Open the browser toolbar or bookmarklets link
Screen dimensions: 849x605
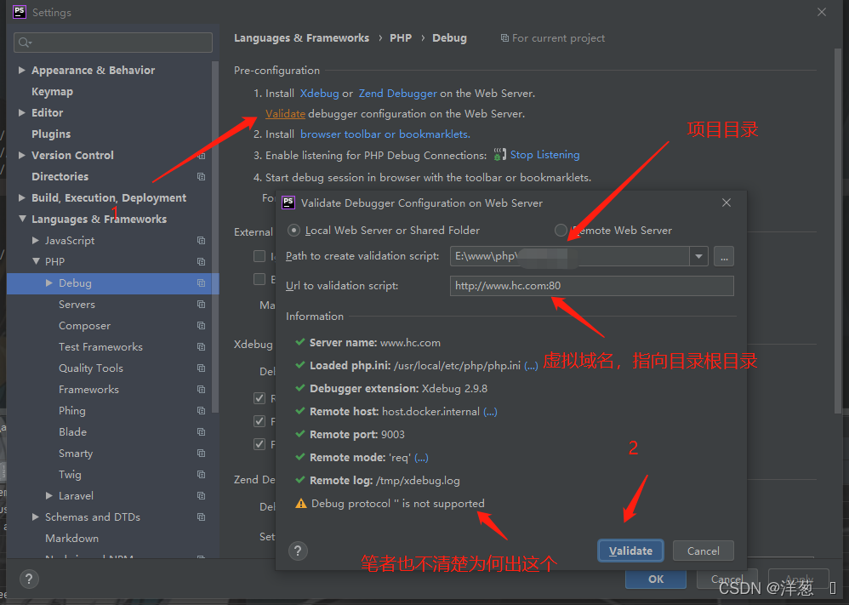pos(385,134)
